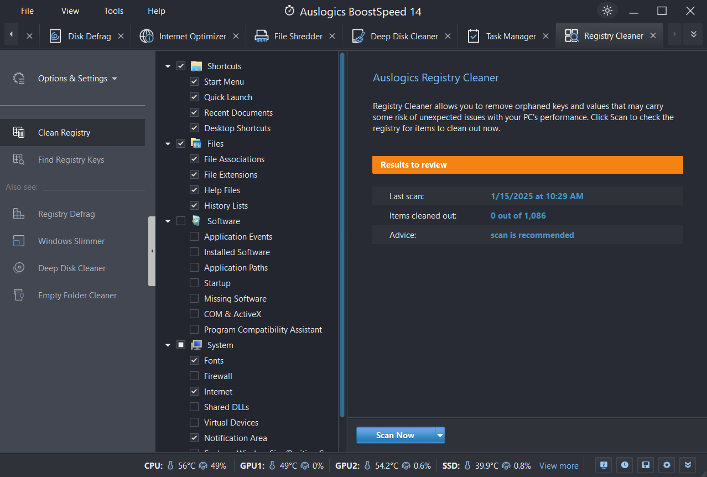Open the Empty Folder Cleaner tool

[77, 295]
